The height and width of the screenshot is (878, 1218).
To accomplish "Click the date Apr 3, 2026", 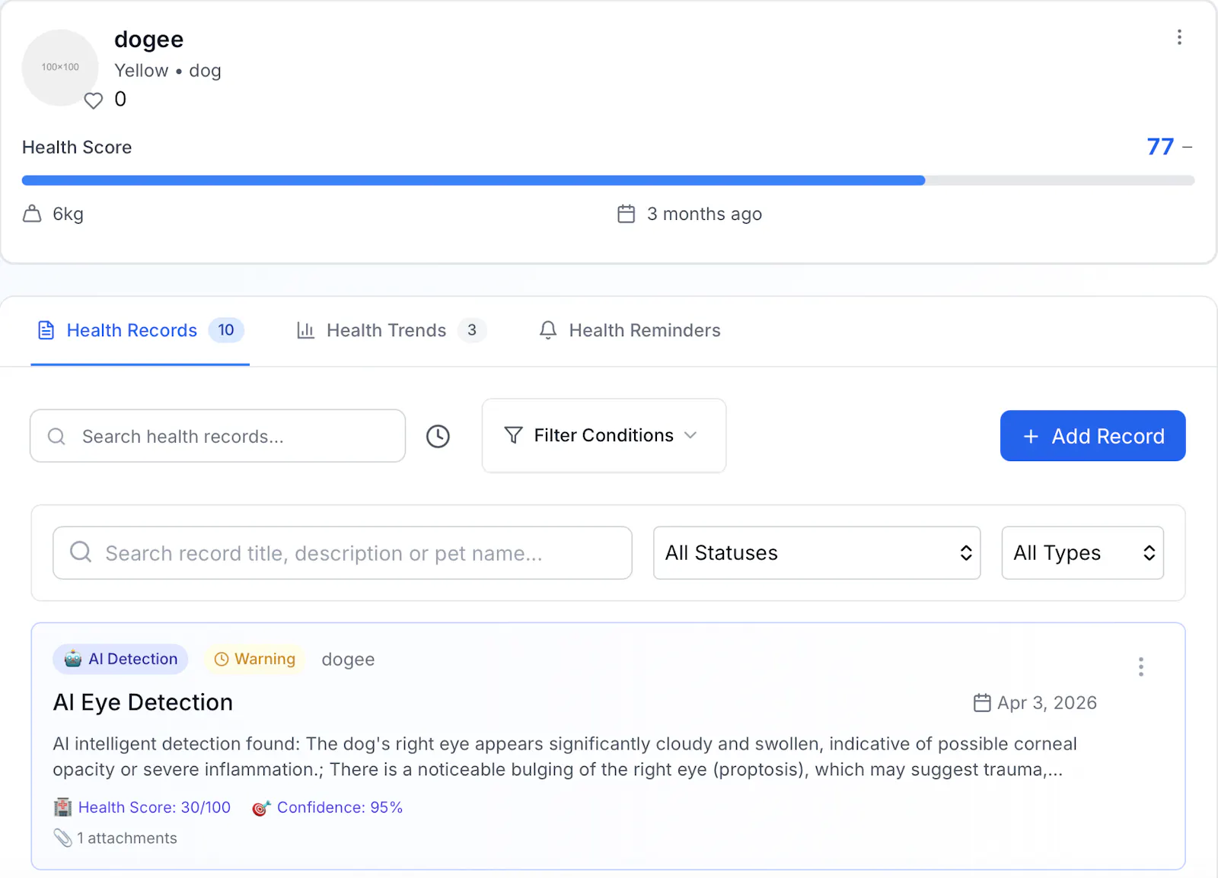I will (x=1047, y=703).
